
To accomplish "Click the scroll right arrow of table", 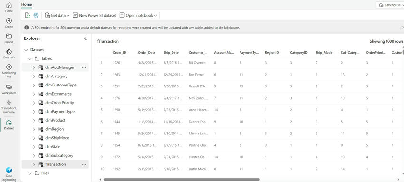I will (x=398, y=180).
